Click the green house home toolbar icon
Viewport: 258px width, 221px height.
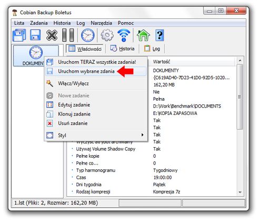pos(143,35)
